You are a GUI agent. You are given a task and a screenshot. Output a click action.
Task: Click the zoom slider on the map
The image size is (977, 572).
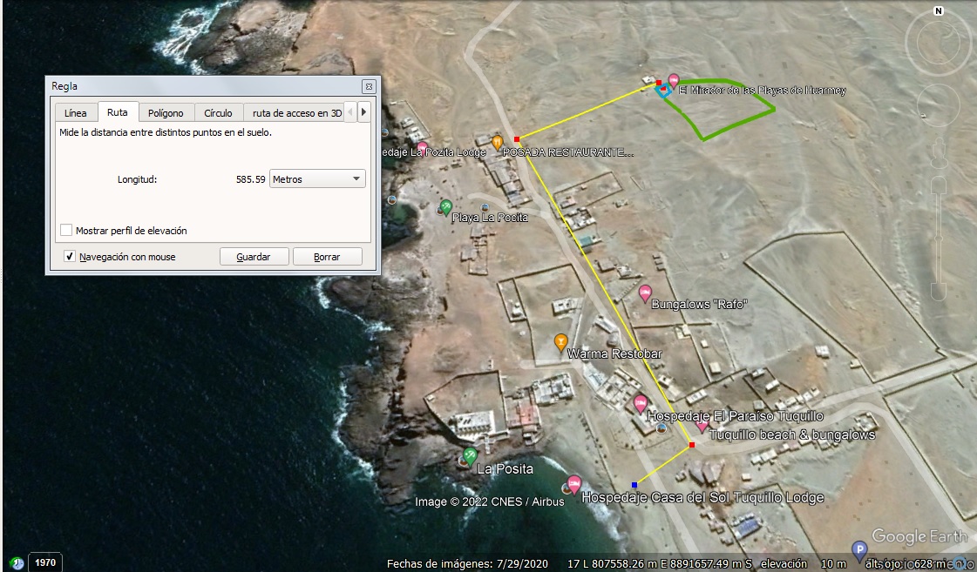[x=939, y=239]
